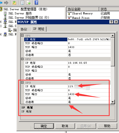The width and height of the screenshot is (119, 133).
Task: Select the Named Pipes protocol row
Action: 93,18
